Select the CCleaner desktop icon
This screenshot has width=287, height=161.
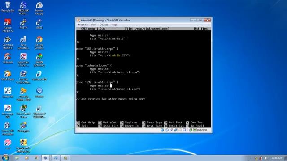[8, 59]
